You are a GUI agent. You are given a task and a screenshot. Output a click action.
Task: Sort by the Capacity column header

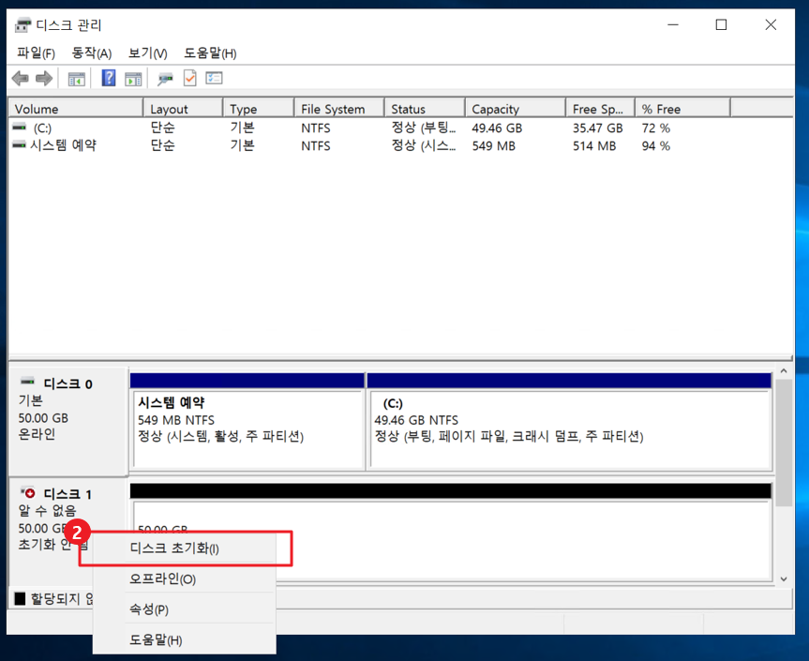point(516,109)
